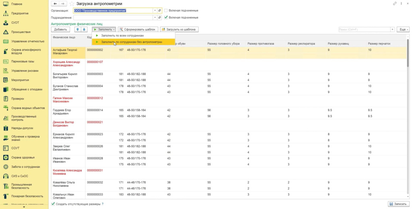Screen dimensions: 412x209
Task: Go forward with the right arrow
Action: click(x=62, y=4)
